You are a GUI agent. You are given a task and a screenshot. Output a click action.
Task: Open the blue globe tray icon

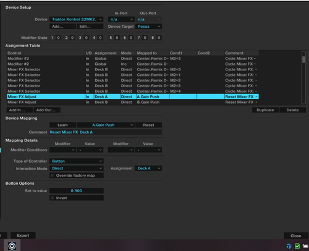[289, 246]
